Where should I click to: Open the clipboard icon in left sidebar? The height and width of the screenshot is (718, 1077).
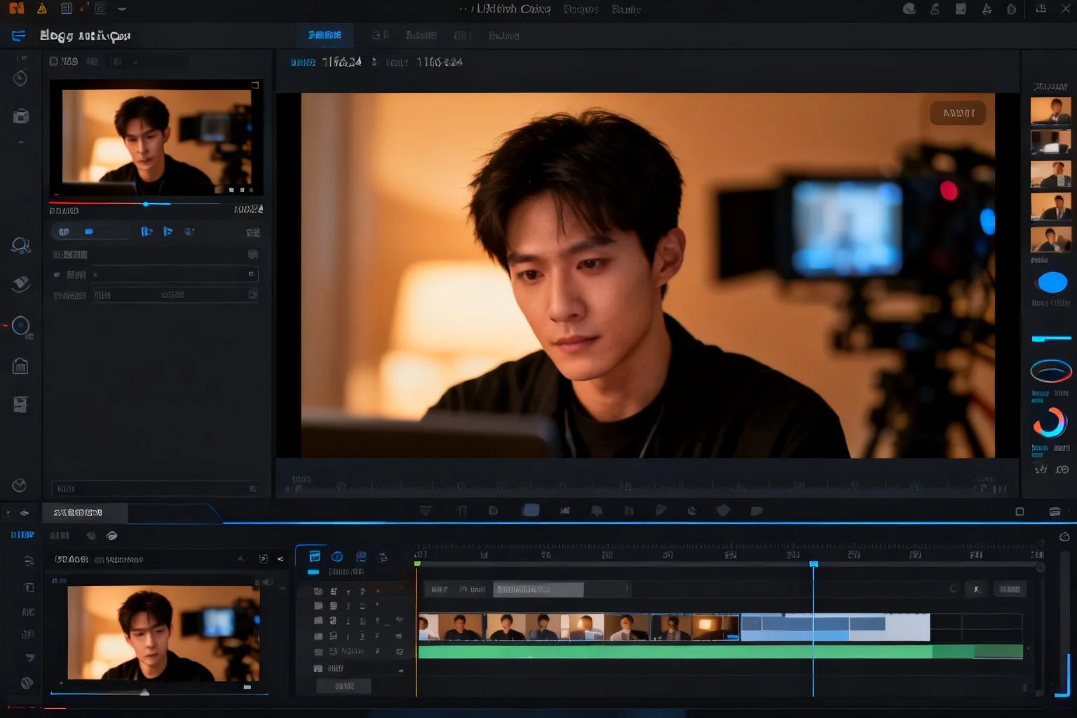click(x=20, y=365)
